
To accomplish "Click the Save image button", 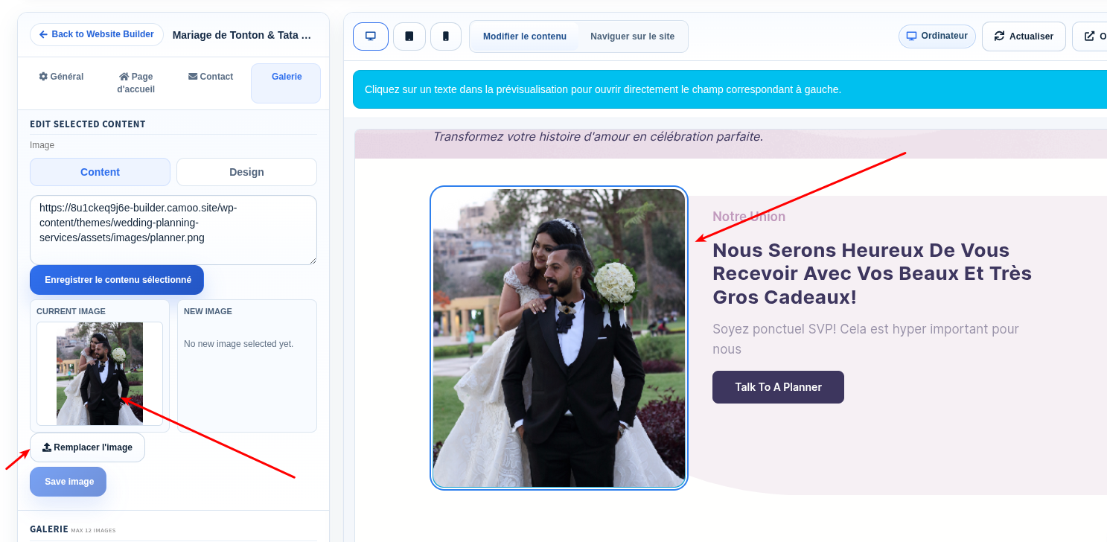I will coord(68,482).
